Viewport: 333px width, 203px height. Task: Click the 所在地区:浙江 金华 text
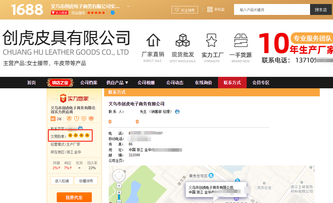click(66, 152)
